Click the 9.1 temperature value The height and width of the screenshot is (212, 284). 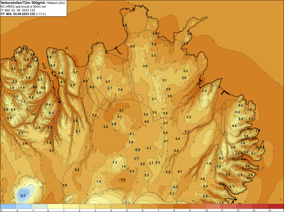coord(222,184)
